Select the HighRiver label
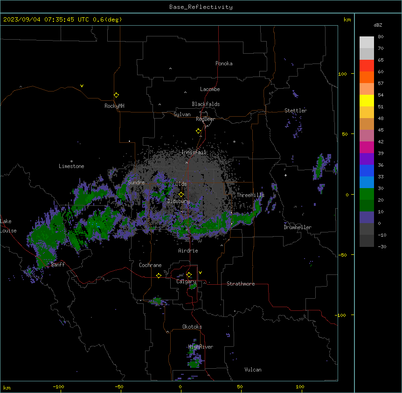This screenshot has height=393, width=402. click(201, 347)
